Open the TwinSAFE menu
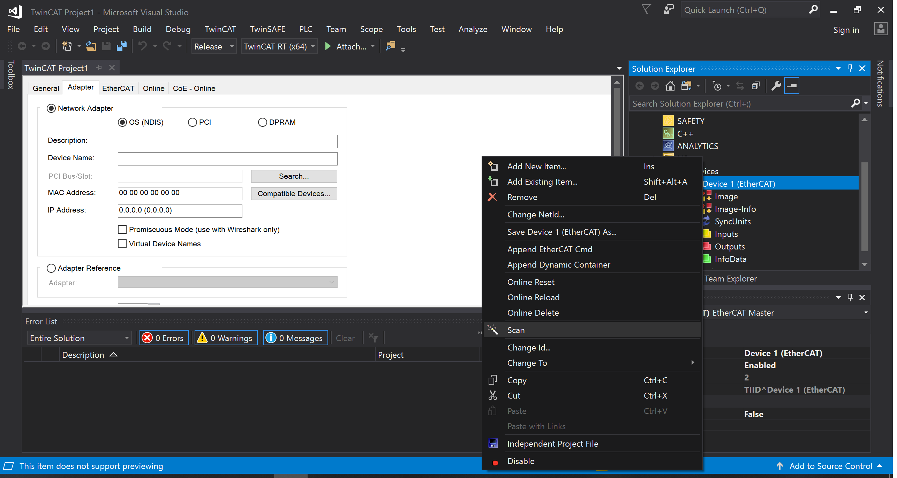Viewport: 897px width, 478px height. 267,29
